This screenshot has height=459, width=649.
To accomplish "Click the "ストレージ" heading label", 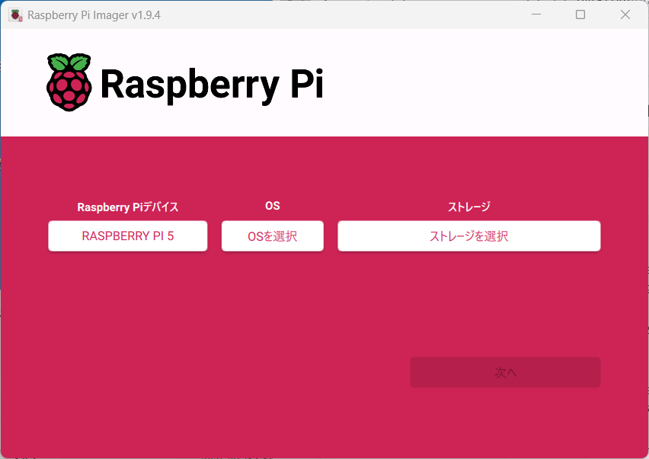I will pyautogui.click(x=469, y=207).
